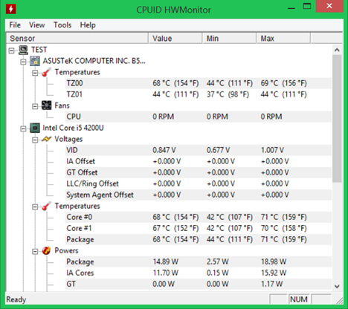Collapse the motherboard Temperatures node

(x=35, y=73)
